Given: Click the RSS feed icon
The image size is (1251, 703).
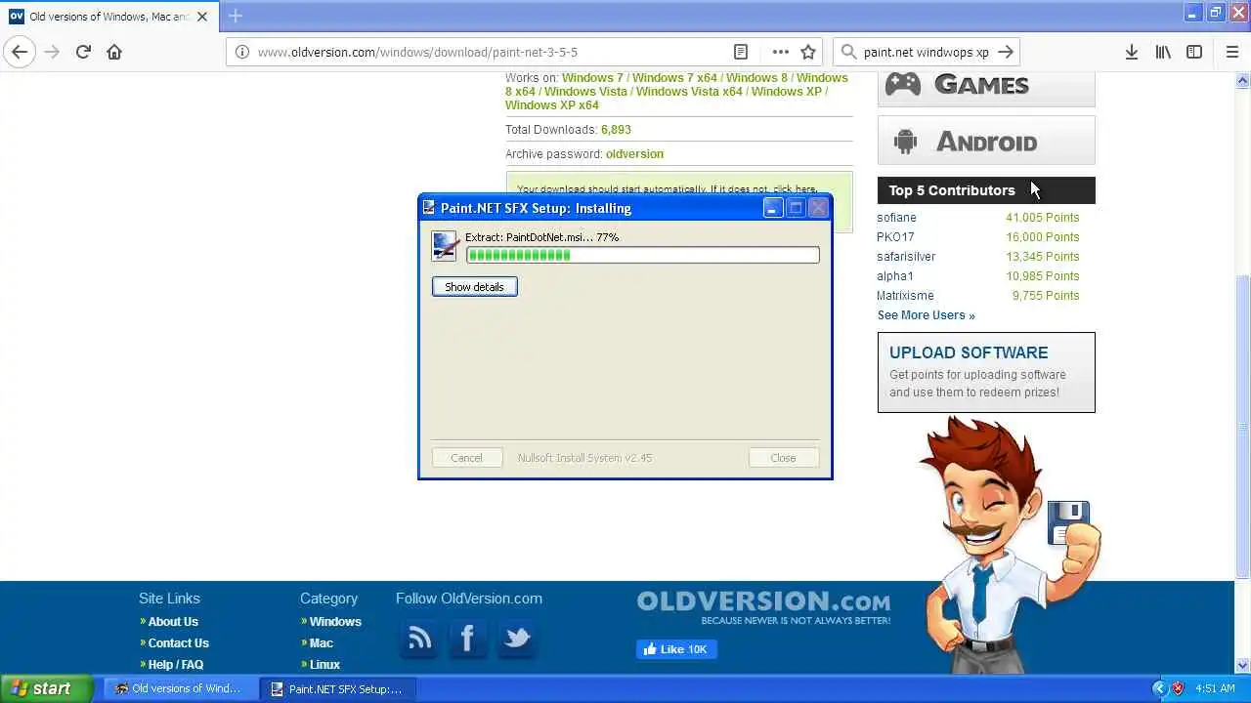Looking at the screenshot, I should 419,640.
